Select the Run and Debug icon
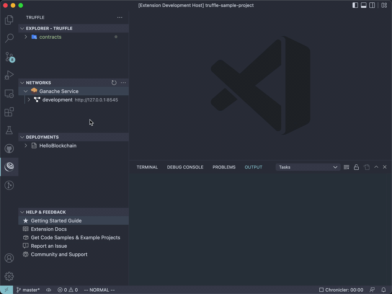Image resolution: width=392 pixels, height=294 pixels. click(x=9, y=75)
